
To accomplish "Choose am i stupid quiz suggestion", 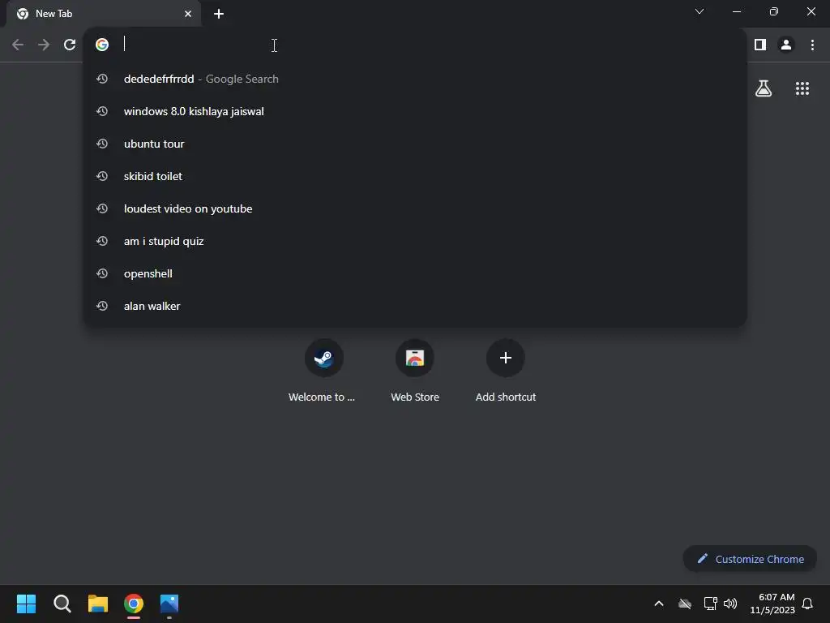I will tap(416, 241).
